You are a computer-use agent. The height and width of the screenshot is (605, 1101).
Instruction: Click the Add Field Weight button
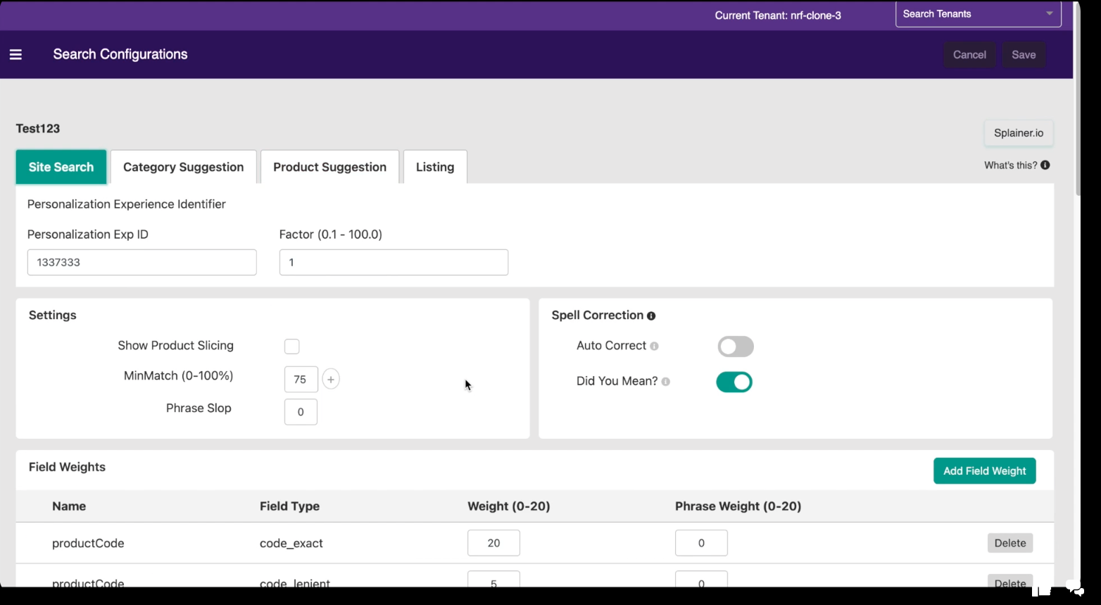984,470
